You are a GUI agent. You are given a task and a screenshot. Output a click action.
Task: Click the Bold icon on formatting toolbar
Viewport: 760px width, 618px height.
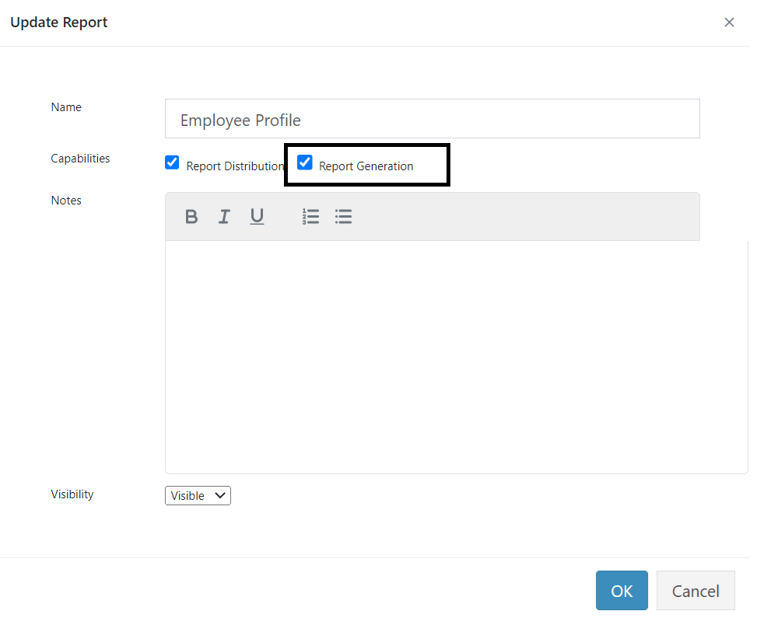[191, 216]
